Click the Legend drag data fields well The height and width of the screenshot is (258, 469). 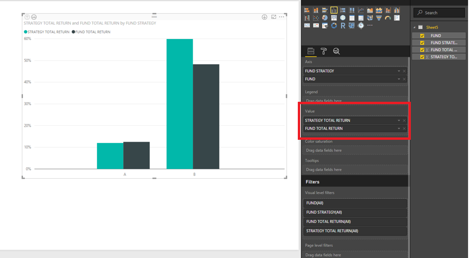point(355,100)
